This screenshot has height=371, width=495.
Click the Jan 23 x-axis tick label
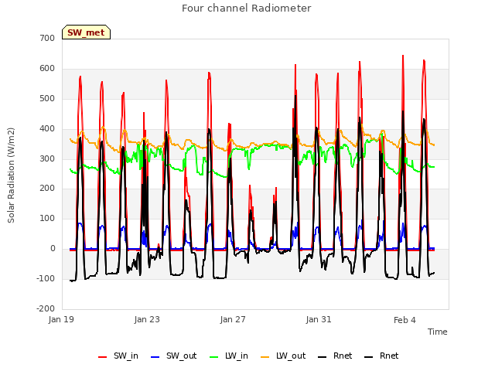147,319
